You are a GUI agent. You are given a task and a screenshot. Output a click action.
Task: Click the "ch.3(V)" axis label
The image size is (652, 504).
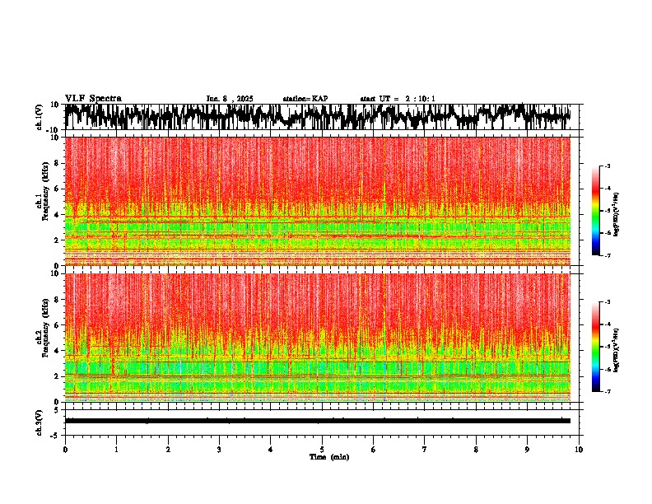(x=40, y=422)
